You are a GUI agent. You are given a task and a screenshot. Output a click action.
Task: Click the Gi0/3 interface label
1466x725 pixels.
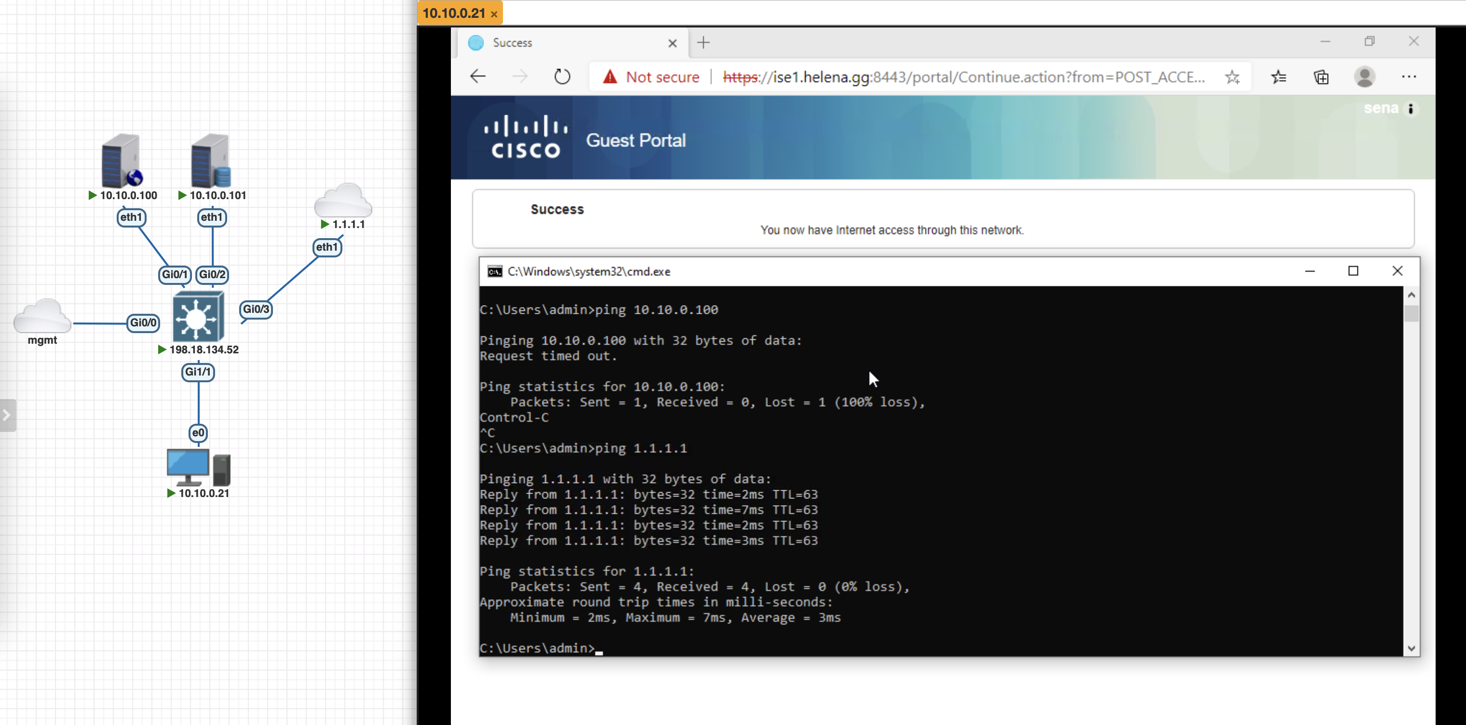(256, 309)
